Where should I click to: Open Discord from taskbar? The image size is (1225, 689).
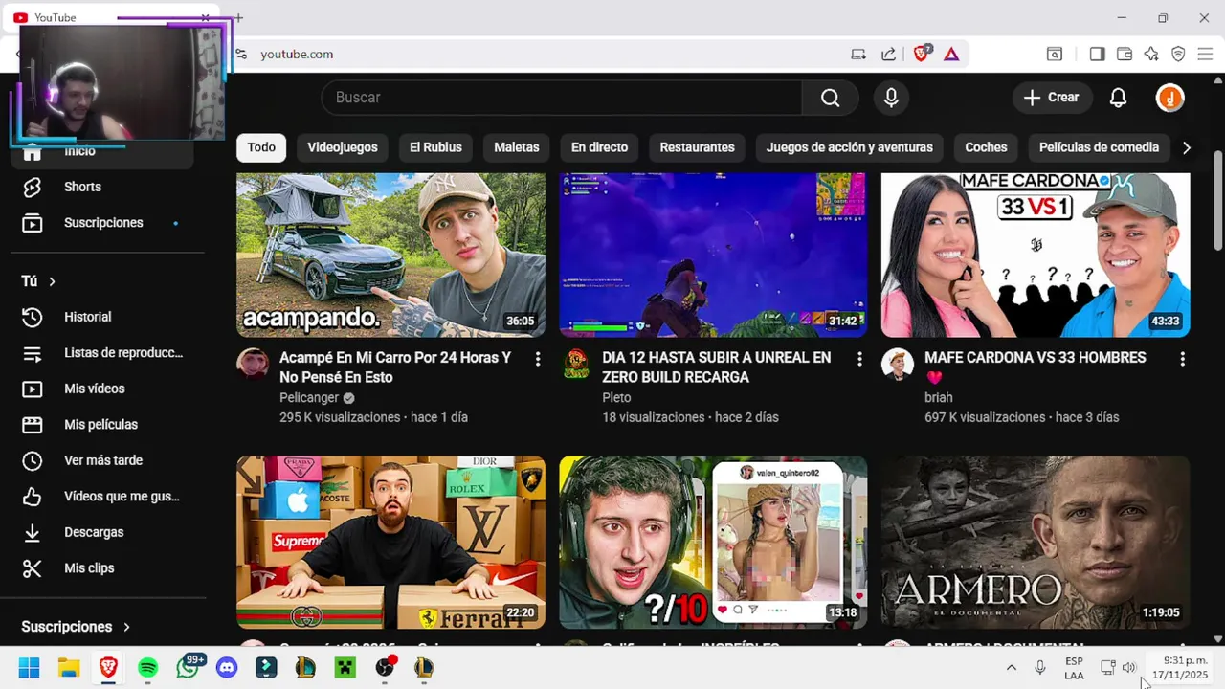click(227, 668)
